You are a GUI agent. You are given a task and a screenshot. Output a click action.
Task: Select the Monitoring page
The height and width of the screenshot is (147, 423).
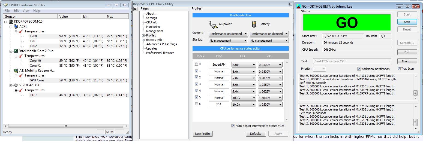click(x=153, y=27)
